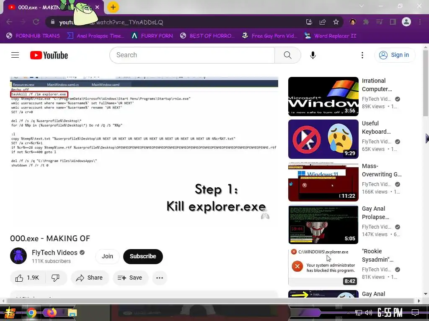This screenshot has width=429, height=321.
Task: Open the FlyTech Videos channel avatar
Action: [x=18, y=256]
